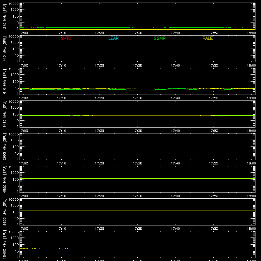The width and height of the screenshot is (261, 261).
Task: Click the 10000 tick label on the 245 MHz axis
Action: pos(14,4)
